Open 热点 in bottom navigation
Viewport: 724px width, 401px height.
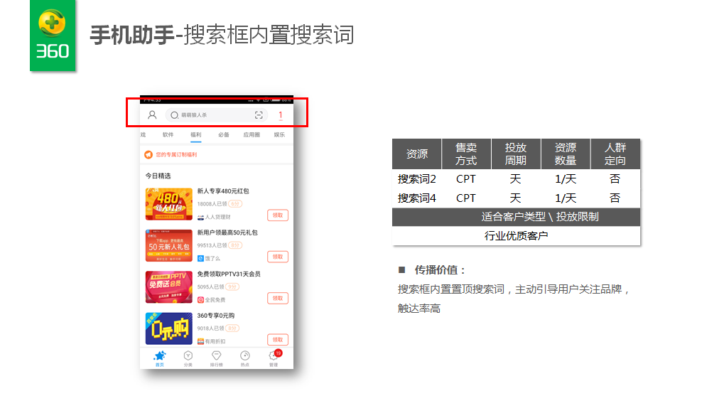click(x=244, y=358)
